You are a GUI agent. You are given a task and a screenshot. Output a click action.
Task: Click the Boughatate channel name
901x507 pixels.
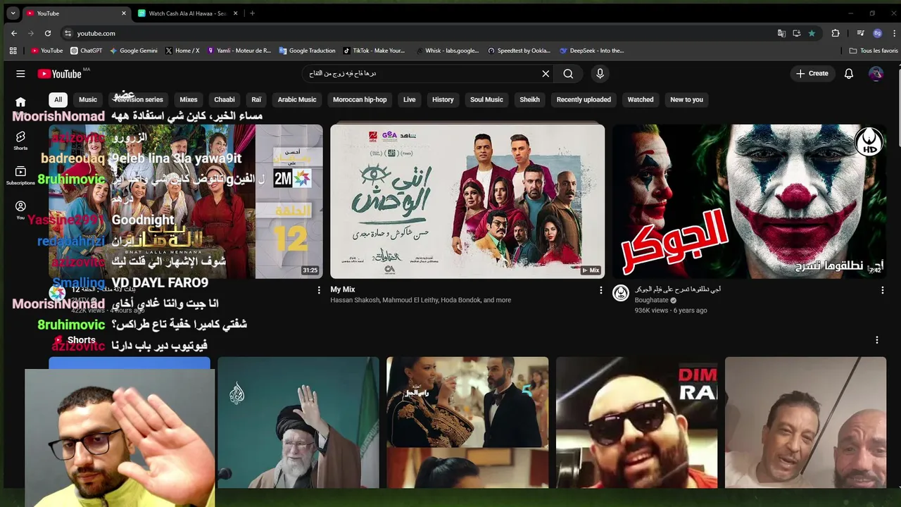click(x=652, y=300)
